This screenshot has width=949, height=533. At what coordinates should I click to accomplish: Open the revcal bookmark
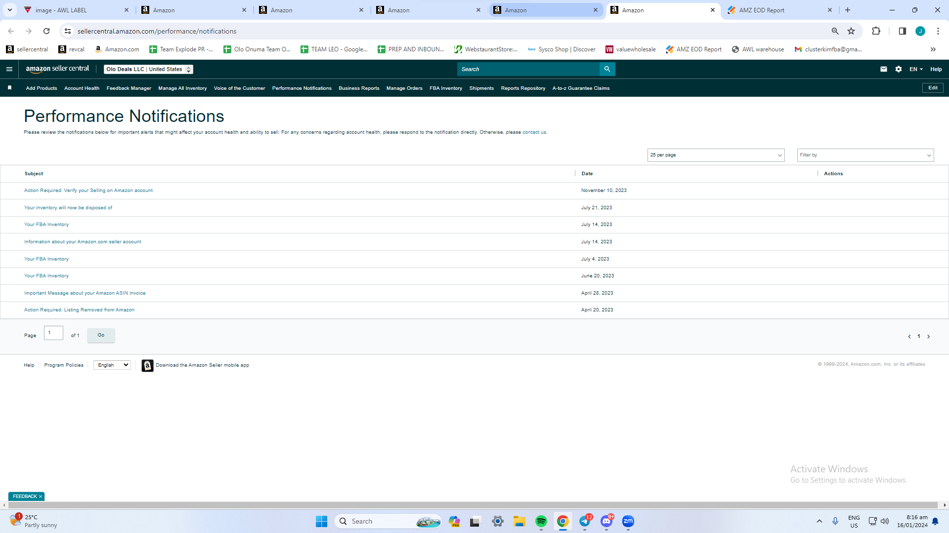tap(71, 49)
